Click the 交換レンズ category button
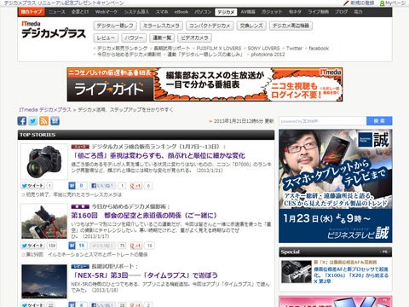 (x=251, y=26)
